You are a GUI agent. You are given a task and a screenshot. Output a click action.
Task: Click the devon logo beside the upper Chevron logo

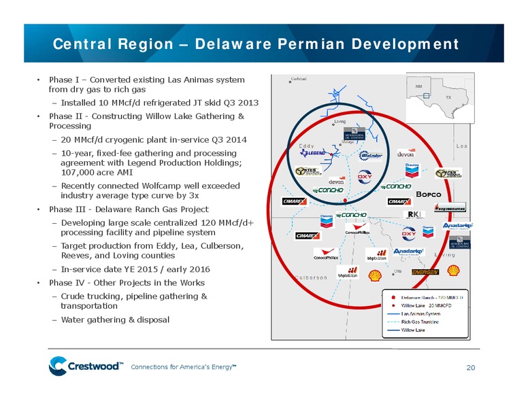pos(406,153)
